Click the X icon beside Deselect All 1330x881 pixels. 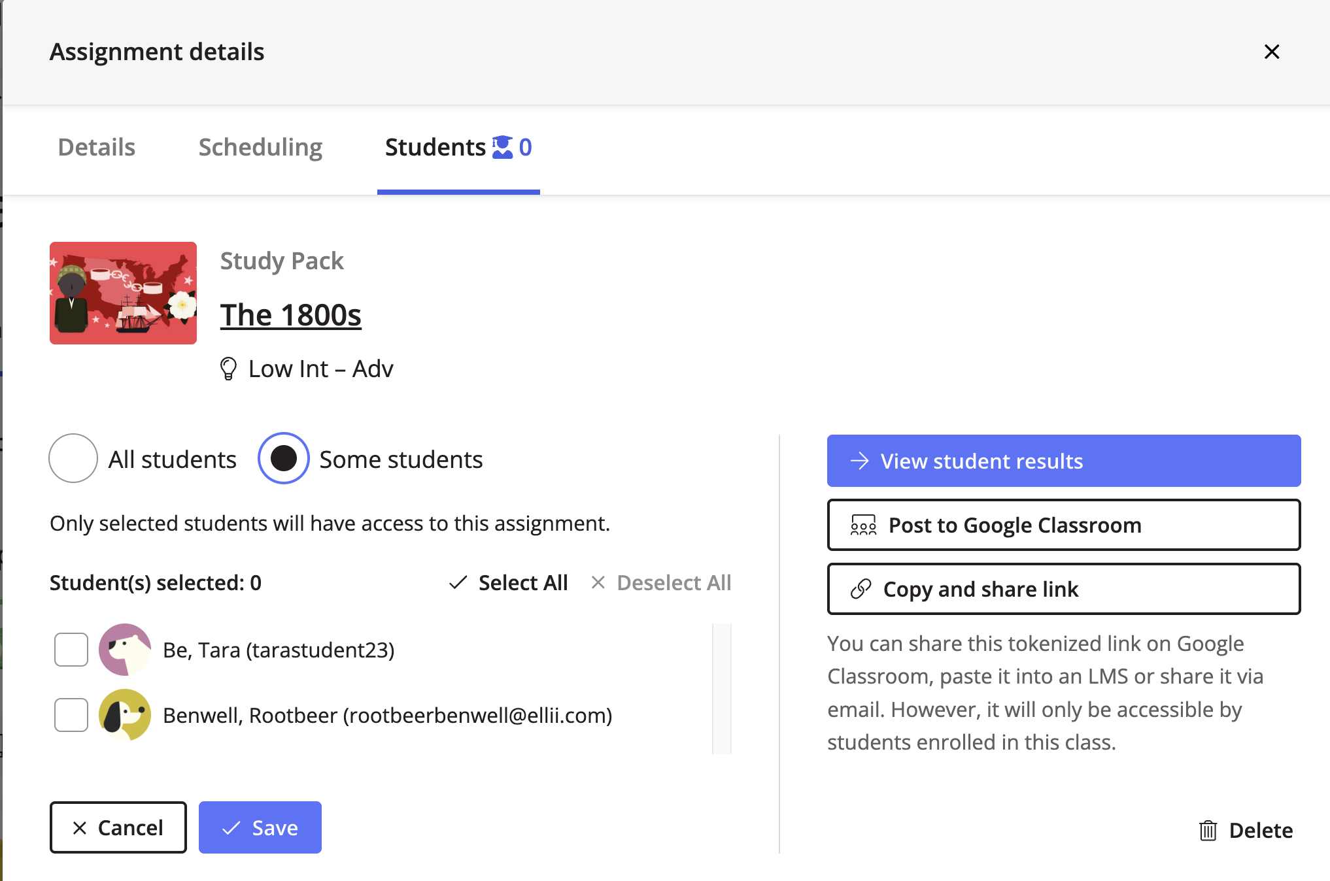point(598,582)
